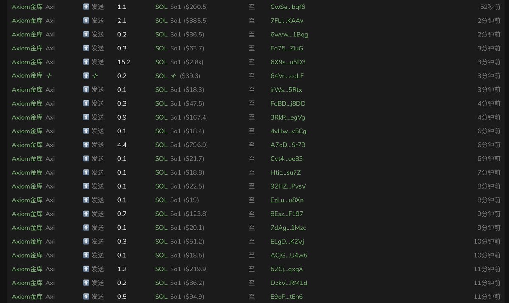Image resolution: width=509 pixels, height=303 pixels.
Task: Click the pulse icon after the 64Vn row arrow
Action: coord(95,76)
